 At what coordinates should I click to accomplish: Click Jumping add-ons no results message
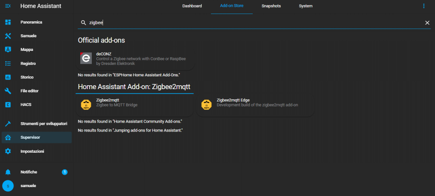click(130, 130)
